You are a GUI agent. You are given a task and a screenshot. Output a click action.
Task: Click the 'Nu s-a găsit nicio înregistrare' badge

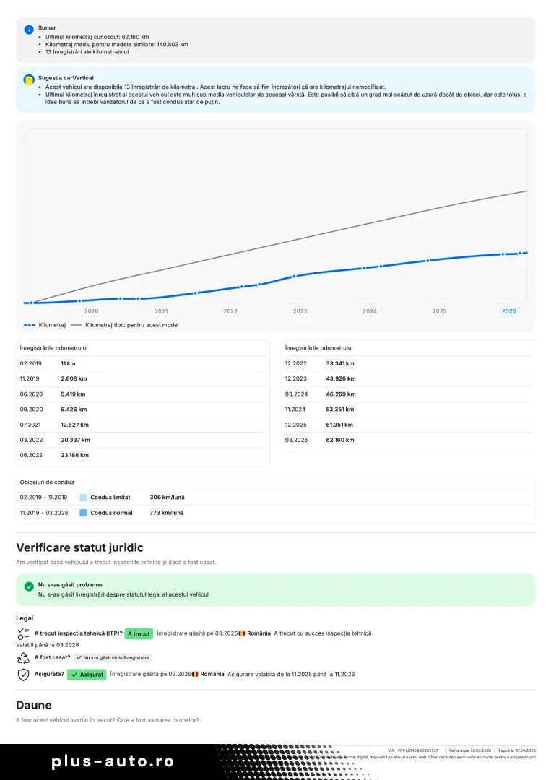[113, 658]
